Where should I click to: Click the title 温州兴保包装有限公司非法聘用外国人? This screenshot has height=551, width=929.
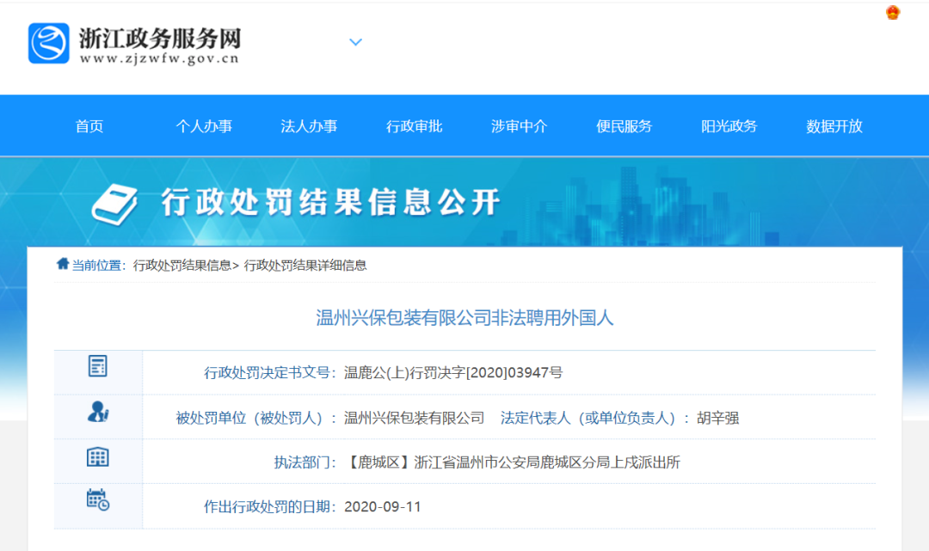click(x=464, y=318)
